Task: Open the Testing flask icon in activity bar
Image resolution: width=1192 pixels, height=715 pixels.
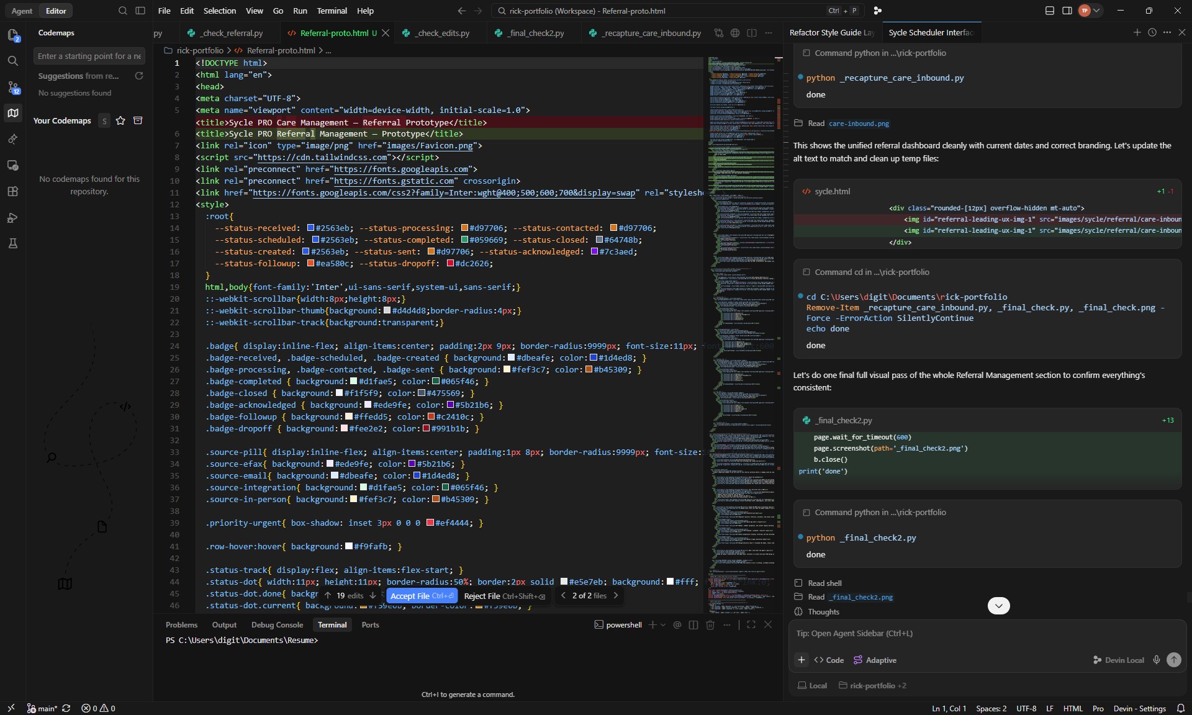Action: pos(12,243)
